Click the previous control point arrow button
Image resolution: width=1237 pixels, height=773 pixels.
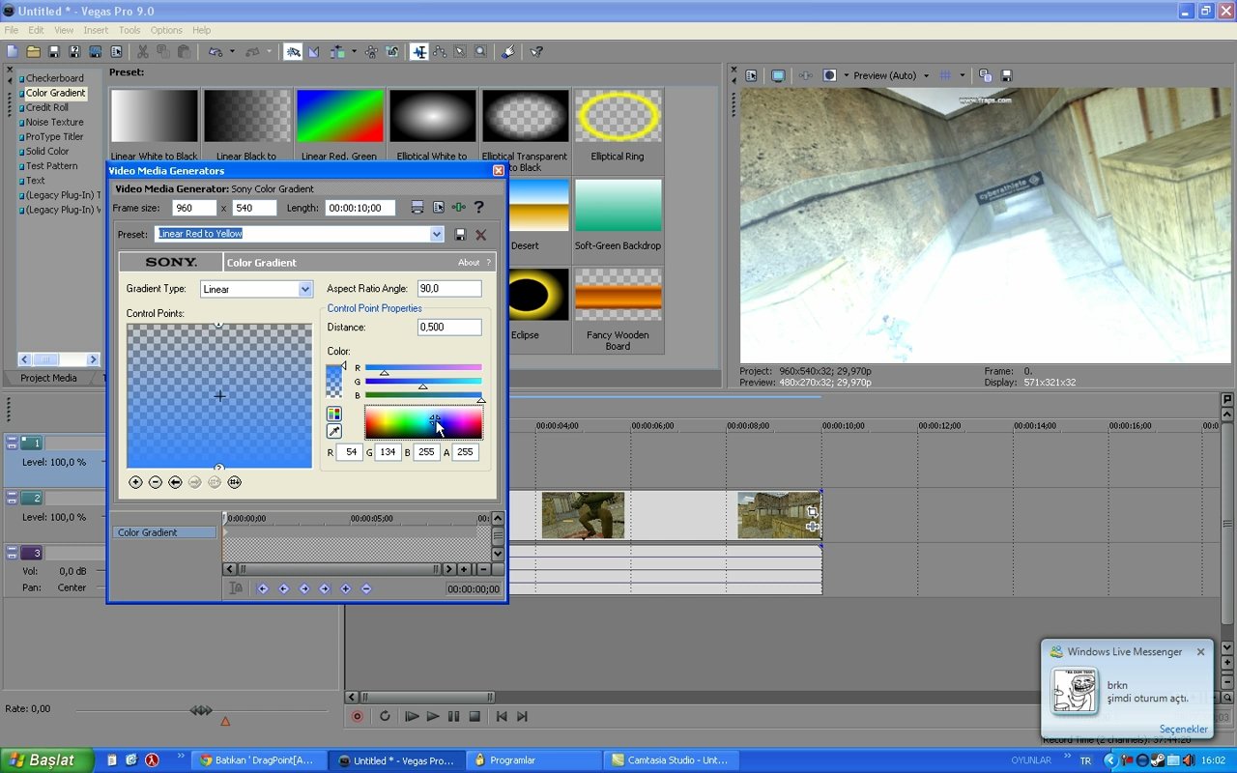(x=175, y=482)
